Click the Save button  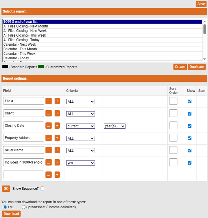(201, 4)
